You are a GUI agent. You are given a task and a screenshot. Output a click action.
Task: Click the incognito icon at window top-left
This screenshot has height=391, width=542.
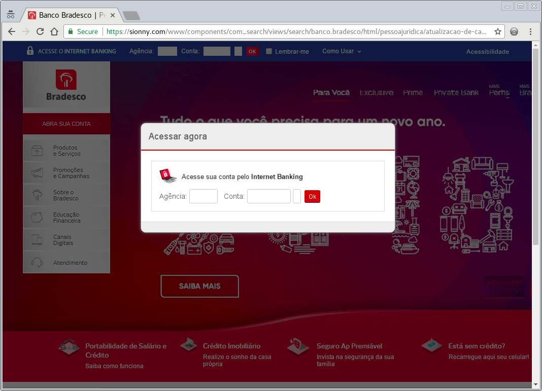(11, 15)
